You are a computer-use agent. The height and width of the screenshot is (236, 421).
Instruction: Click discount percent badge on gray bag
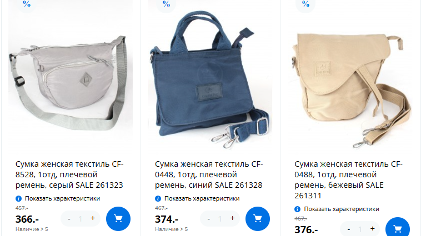[26, 4]
